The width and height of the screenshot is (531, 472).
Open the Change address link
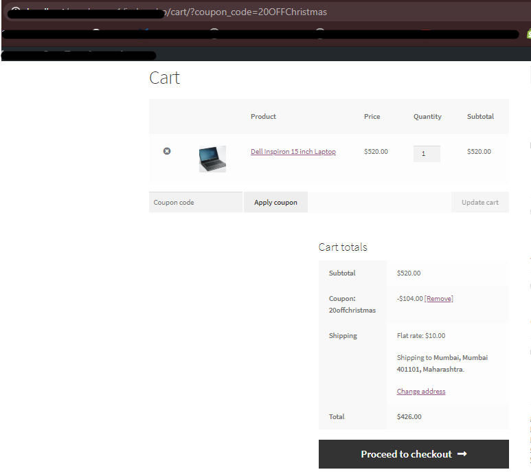[421, 391]
